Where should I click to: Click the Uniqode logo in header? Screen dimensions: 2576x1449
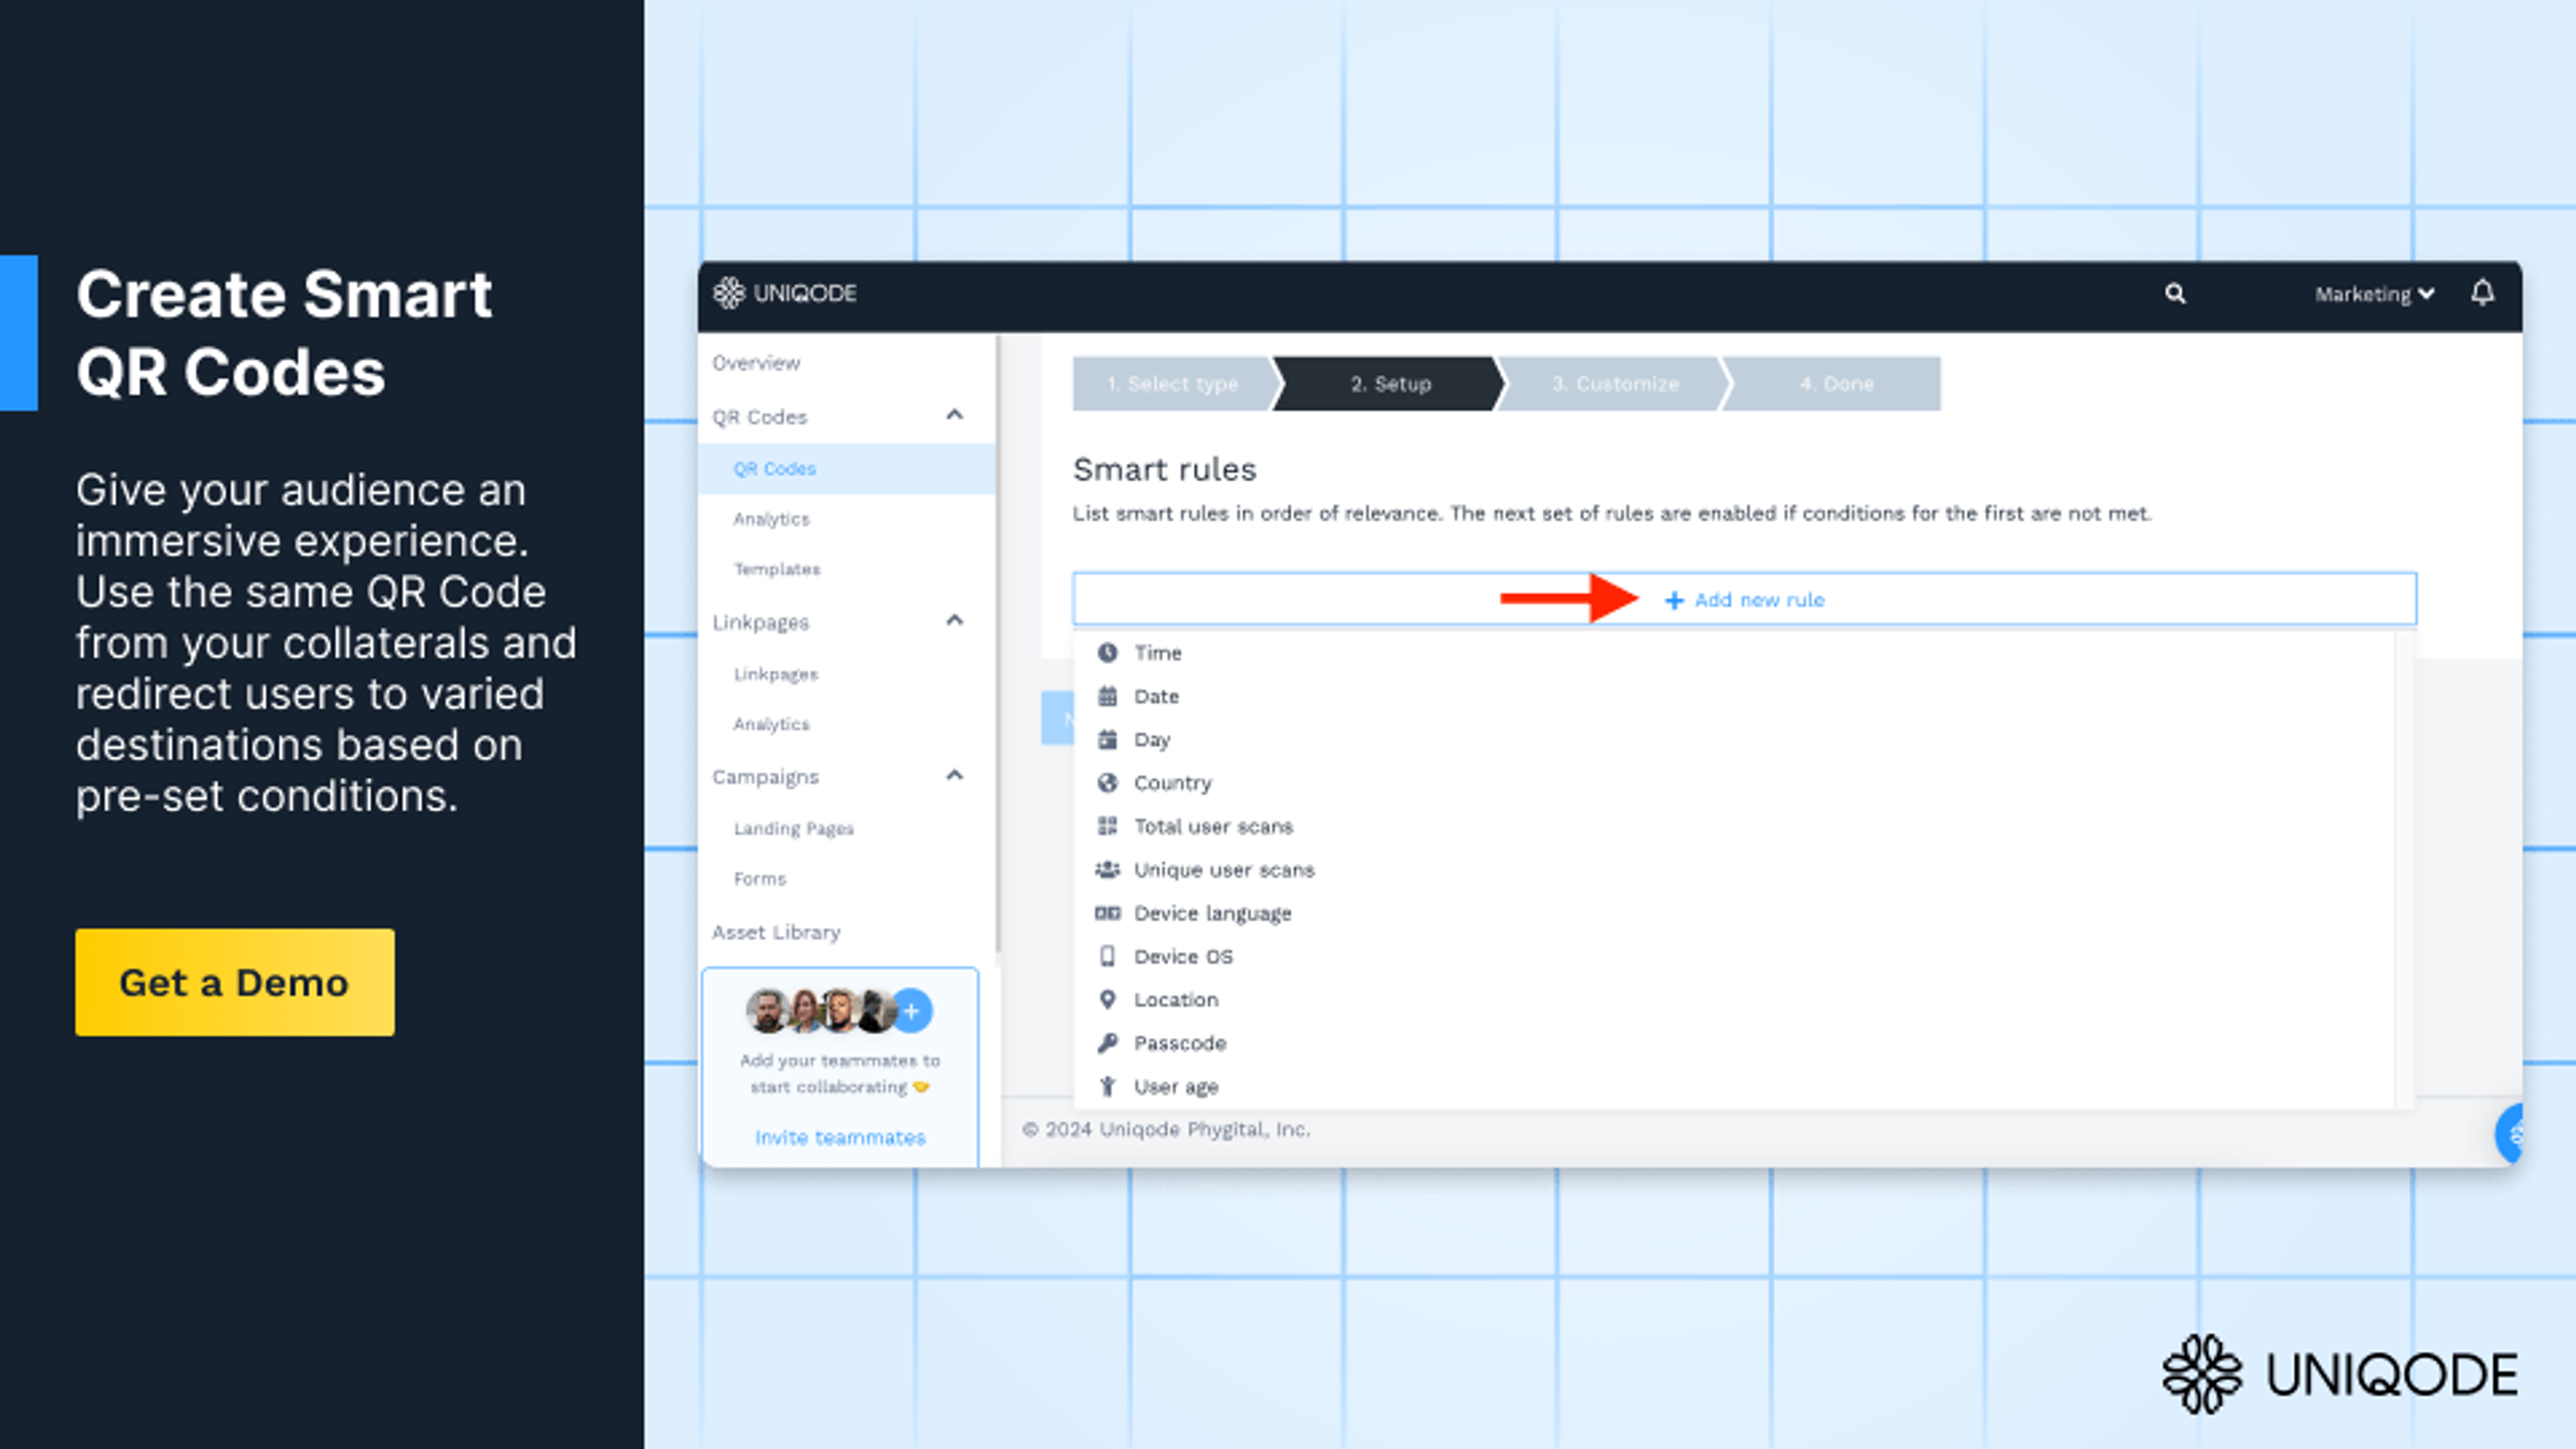[785, 293]
